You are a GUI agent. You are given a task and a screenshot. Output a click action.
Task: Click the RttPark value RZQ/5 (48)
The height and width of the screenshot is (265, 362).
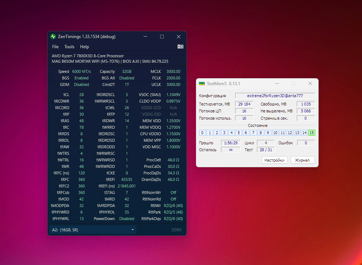coord(173,212)
